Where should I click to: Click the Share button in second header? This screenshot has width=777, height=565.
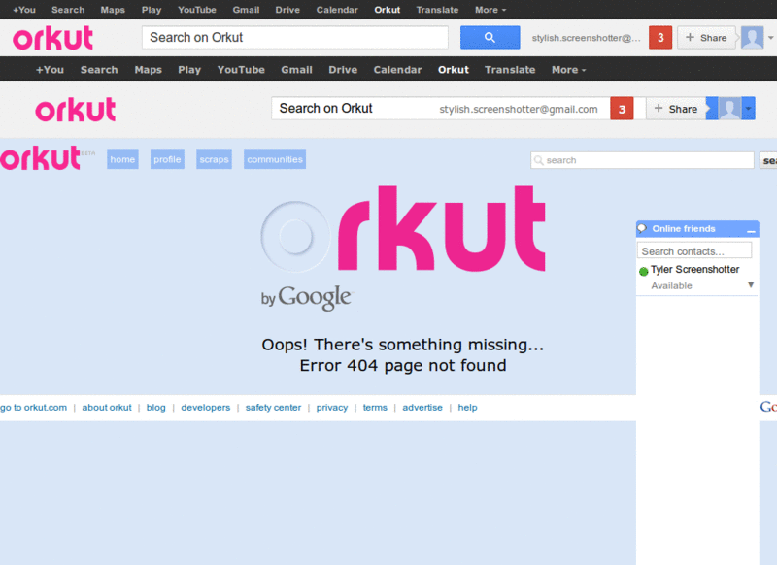click(675, 109)
